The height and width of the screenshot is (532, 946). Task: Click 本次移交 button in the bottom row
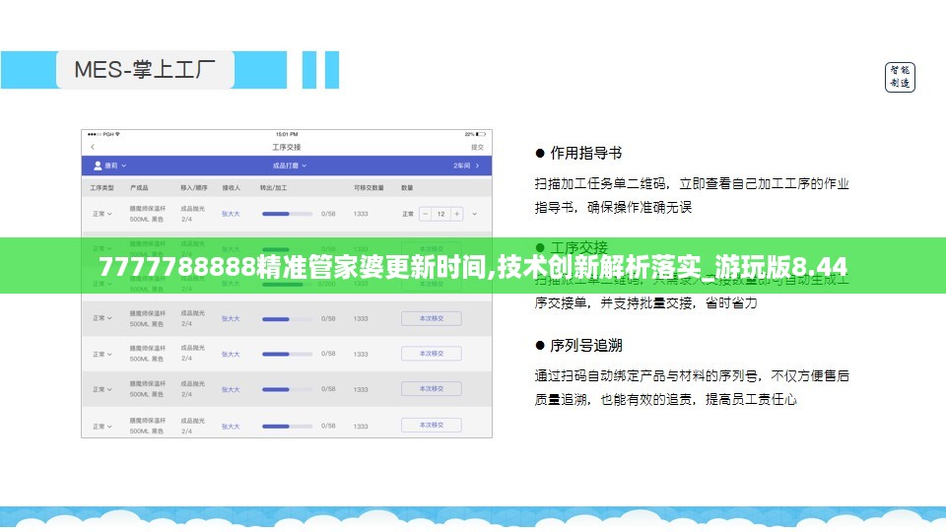(431, 426)
